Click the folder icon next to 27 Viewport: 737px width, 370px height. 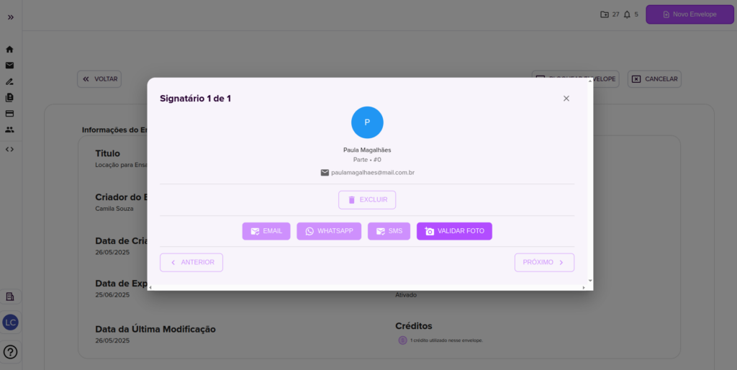604,14
